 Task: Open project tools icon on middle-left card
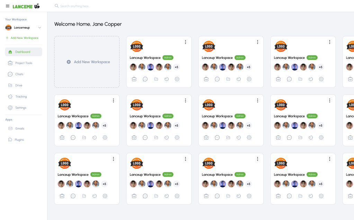tap(62, 138)
